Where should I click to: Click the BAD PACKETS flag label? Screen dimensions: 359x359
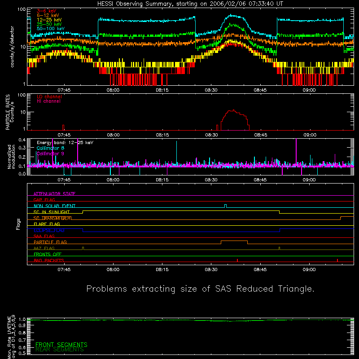click(x=49, y=260)
